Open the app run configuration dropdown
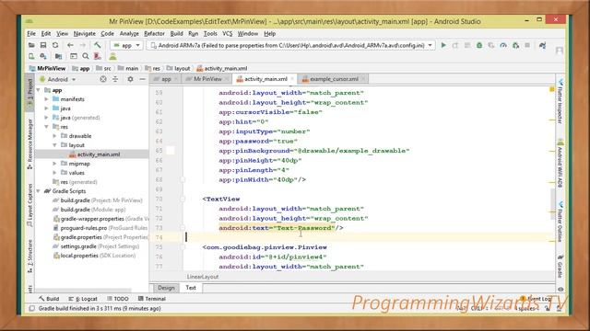Viewport: 590px width, 331px height. [126, 45]
